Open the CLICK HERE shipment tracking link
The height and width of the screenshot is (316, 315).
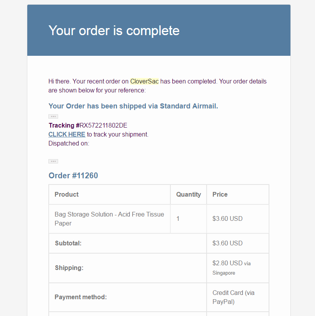67,134
